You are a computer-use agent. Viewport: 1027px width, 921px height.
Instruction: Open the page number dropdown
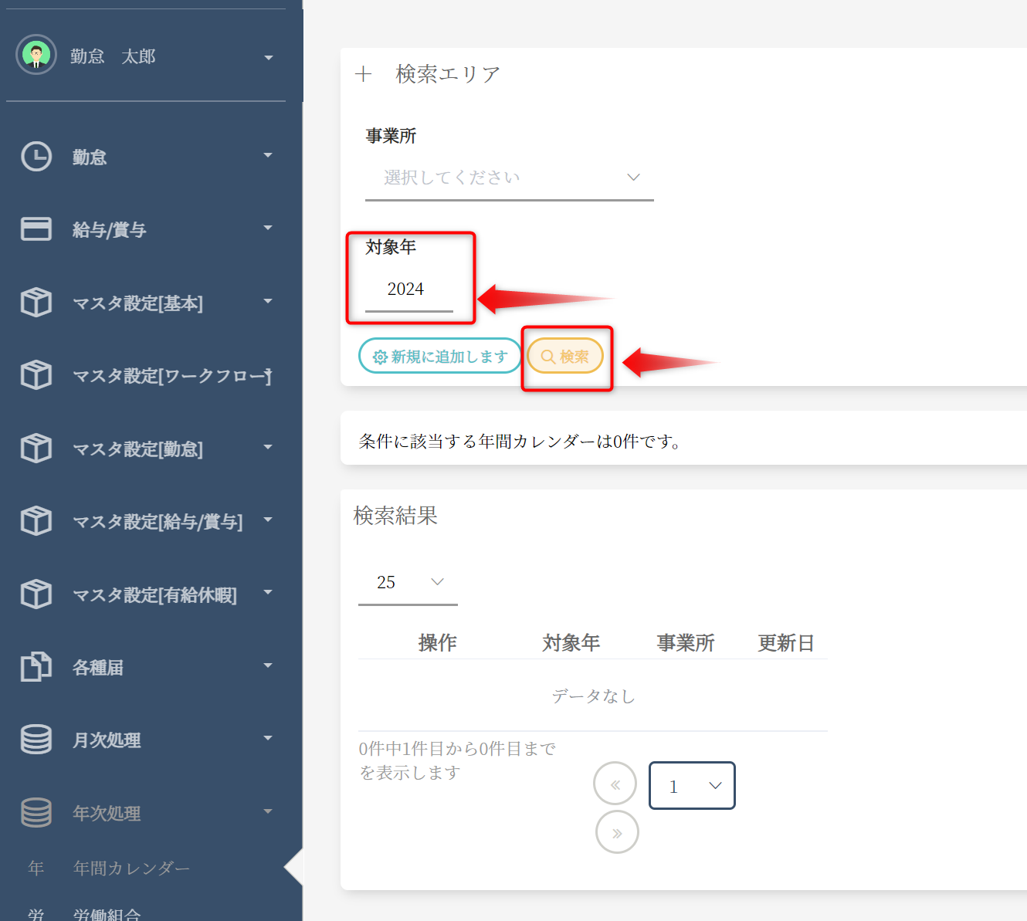tap(692, 786)
